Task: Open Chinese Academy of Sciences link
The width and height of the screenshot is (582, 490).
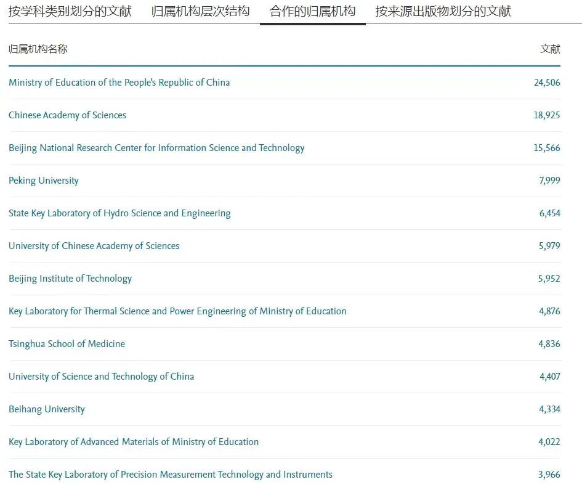Action: (x=67, y=115)
